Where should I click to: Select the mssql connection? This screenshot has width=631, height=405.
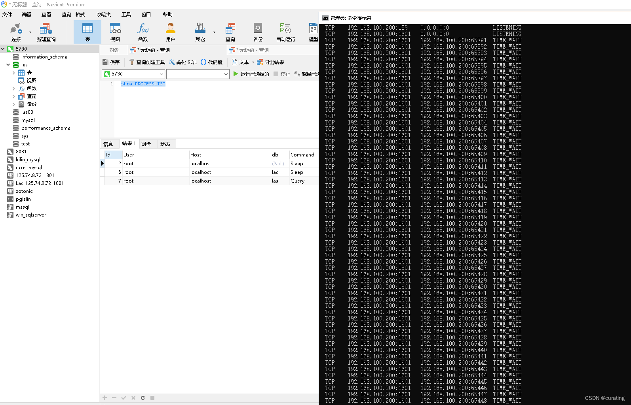[22, 207]
